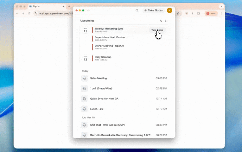
Task: Open the Daily Standup event
Action: (x=103, y=58)
